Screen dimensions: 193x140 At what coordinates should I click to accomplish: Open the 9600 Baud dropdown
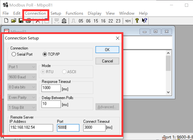22,77
